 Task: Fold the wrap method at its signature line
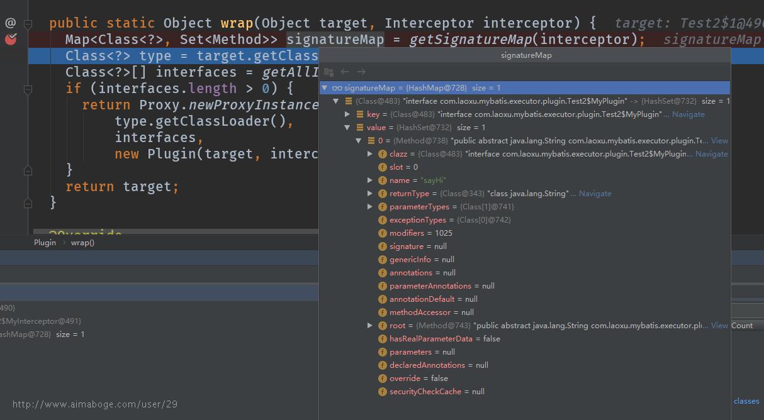click(28, 23)
